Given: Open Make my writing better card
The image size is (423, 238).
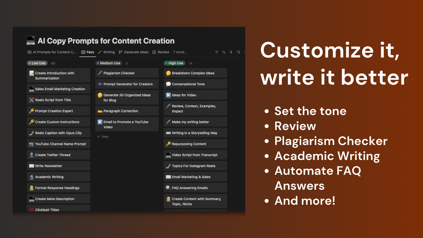Looking at the screenshot, I should [x=195, y=122].
